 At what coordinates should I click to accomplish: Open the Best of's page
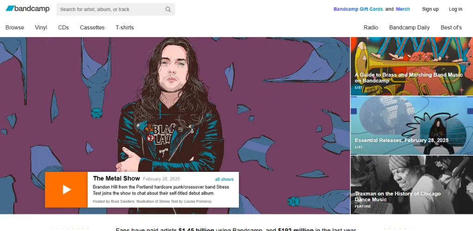pyautogui.click(x=451, y=27)
